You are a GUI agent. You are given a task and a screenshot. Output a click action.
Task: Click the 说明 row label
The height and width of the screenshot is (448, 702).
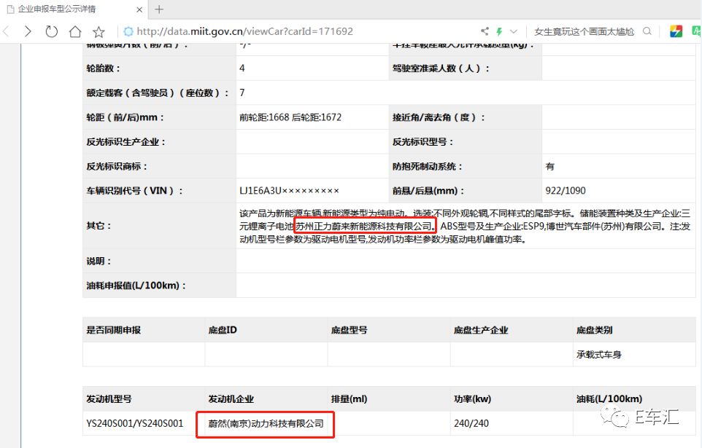tap(99, 262)
